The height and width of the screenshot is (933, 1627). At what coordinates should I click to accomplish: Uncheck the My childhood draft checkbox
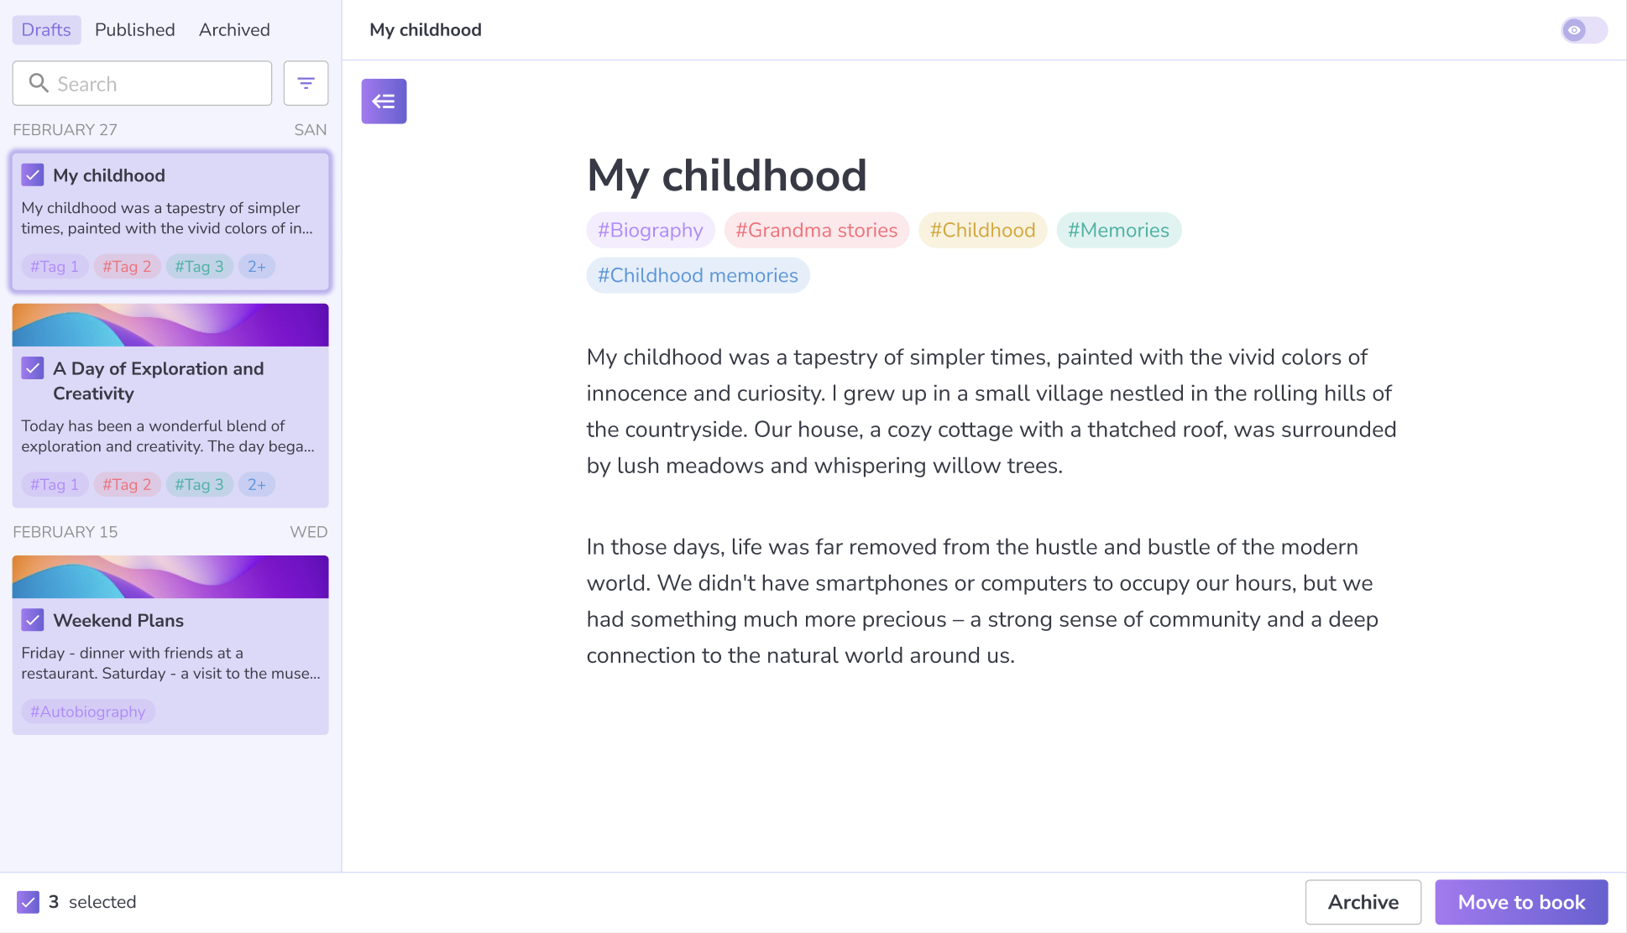(x=33, y=175)
